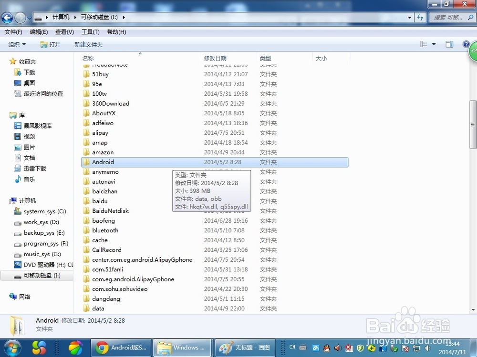Go back with the Back arrow button

pos(7,18)
